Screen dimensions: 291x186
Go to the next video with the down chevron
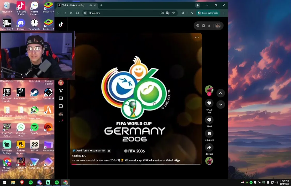[221, 105]
